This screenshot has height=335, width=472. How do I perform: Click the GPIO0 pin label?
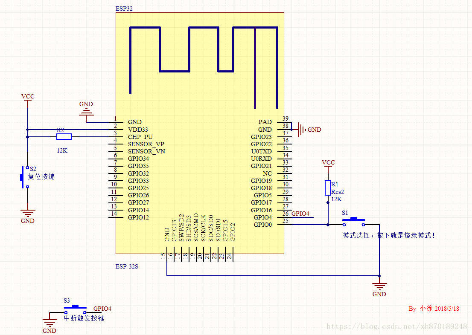point(263,225)
